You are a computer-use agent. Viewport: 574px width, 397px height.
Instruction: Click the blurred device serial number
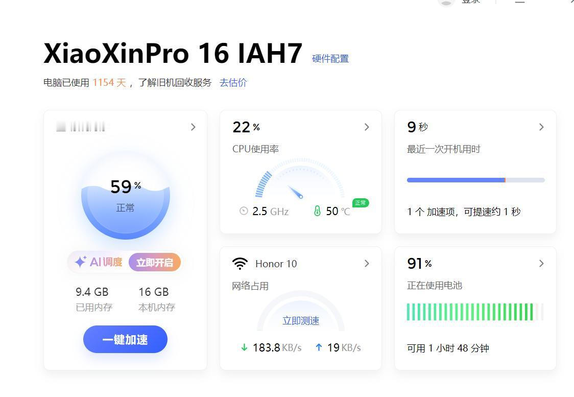[x=82, y=127]
